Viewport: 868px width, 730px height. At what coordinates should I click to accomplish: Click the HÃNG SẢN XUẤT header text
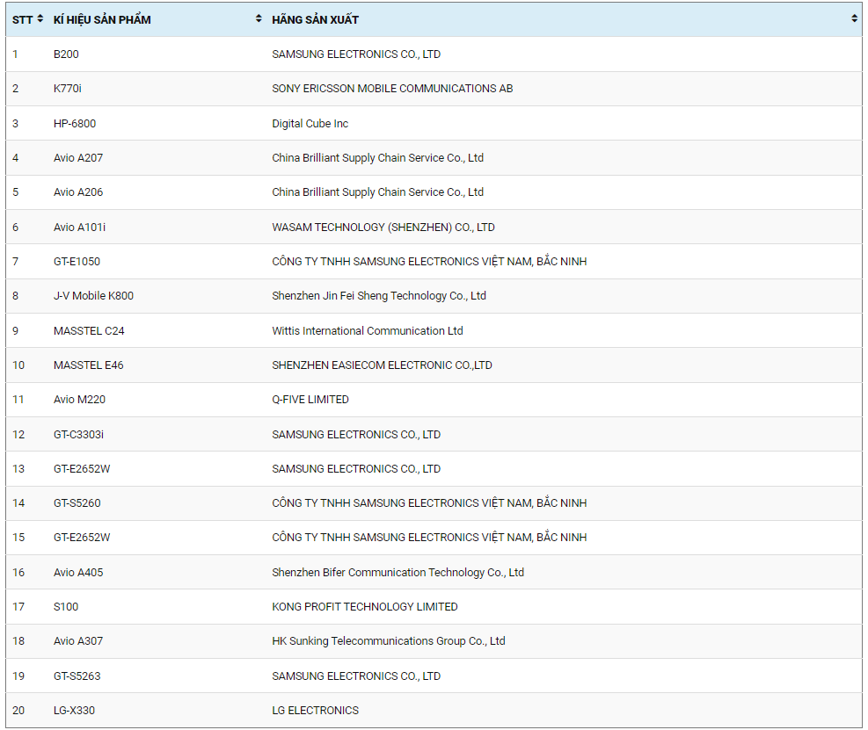(315, 19)
